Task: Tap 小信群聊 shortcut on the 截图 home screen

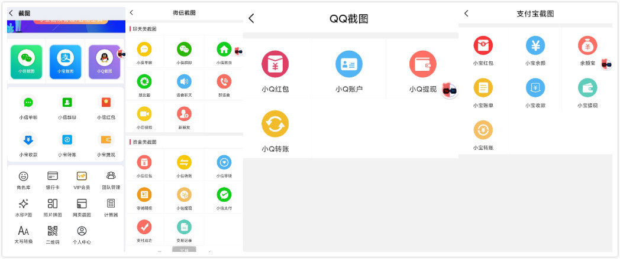Action: (67, 107)
